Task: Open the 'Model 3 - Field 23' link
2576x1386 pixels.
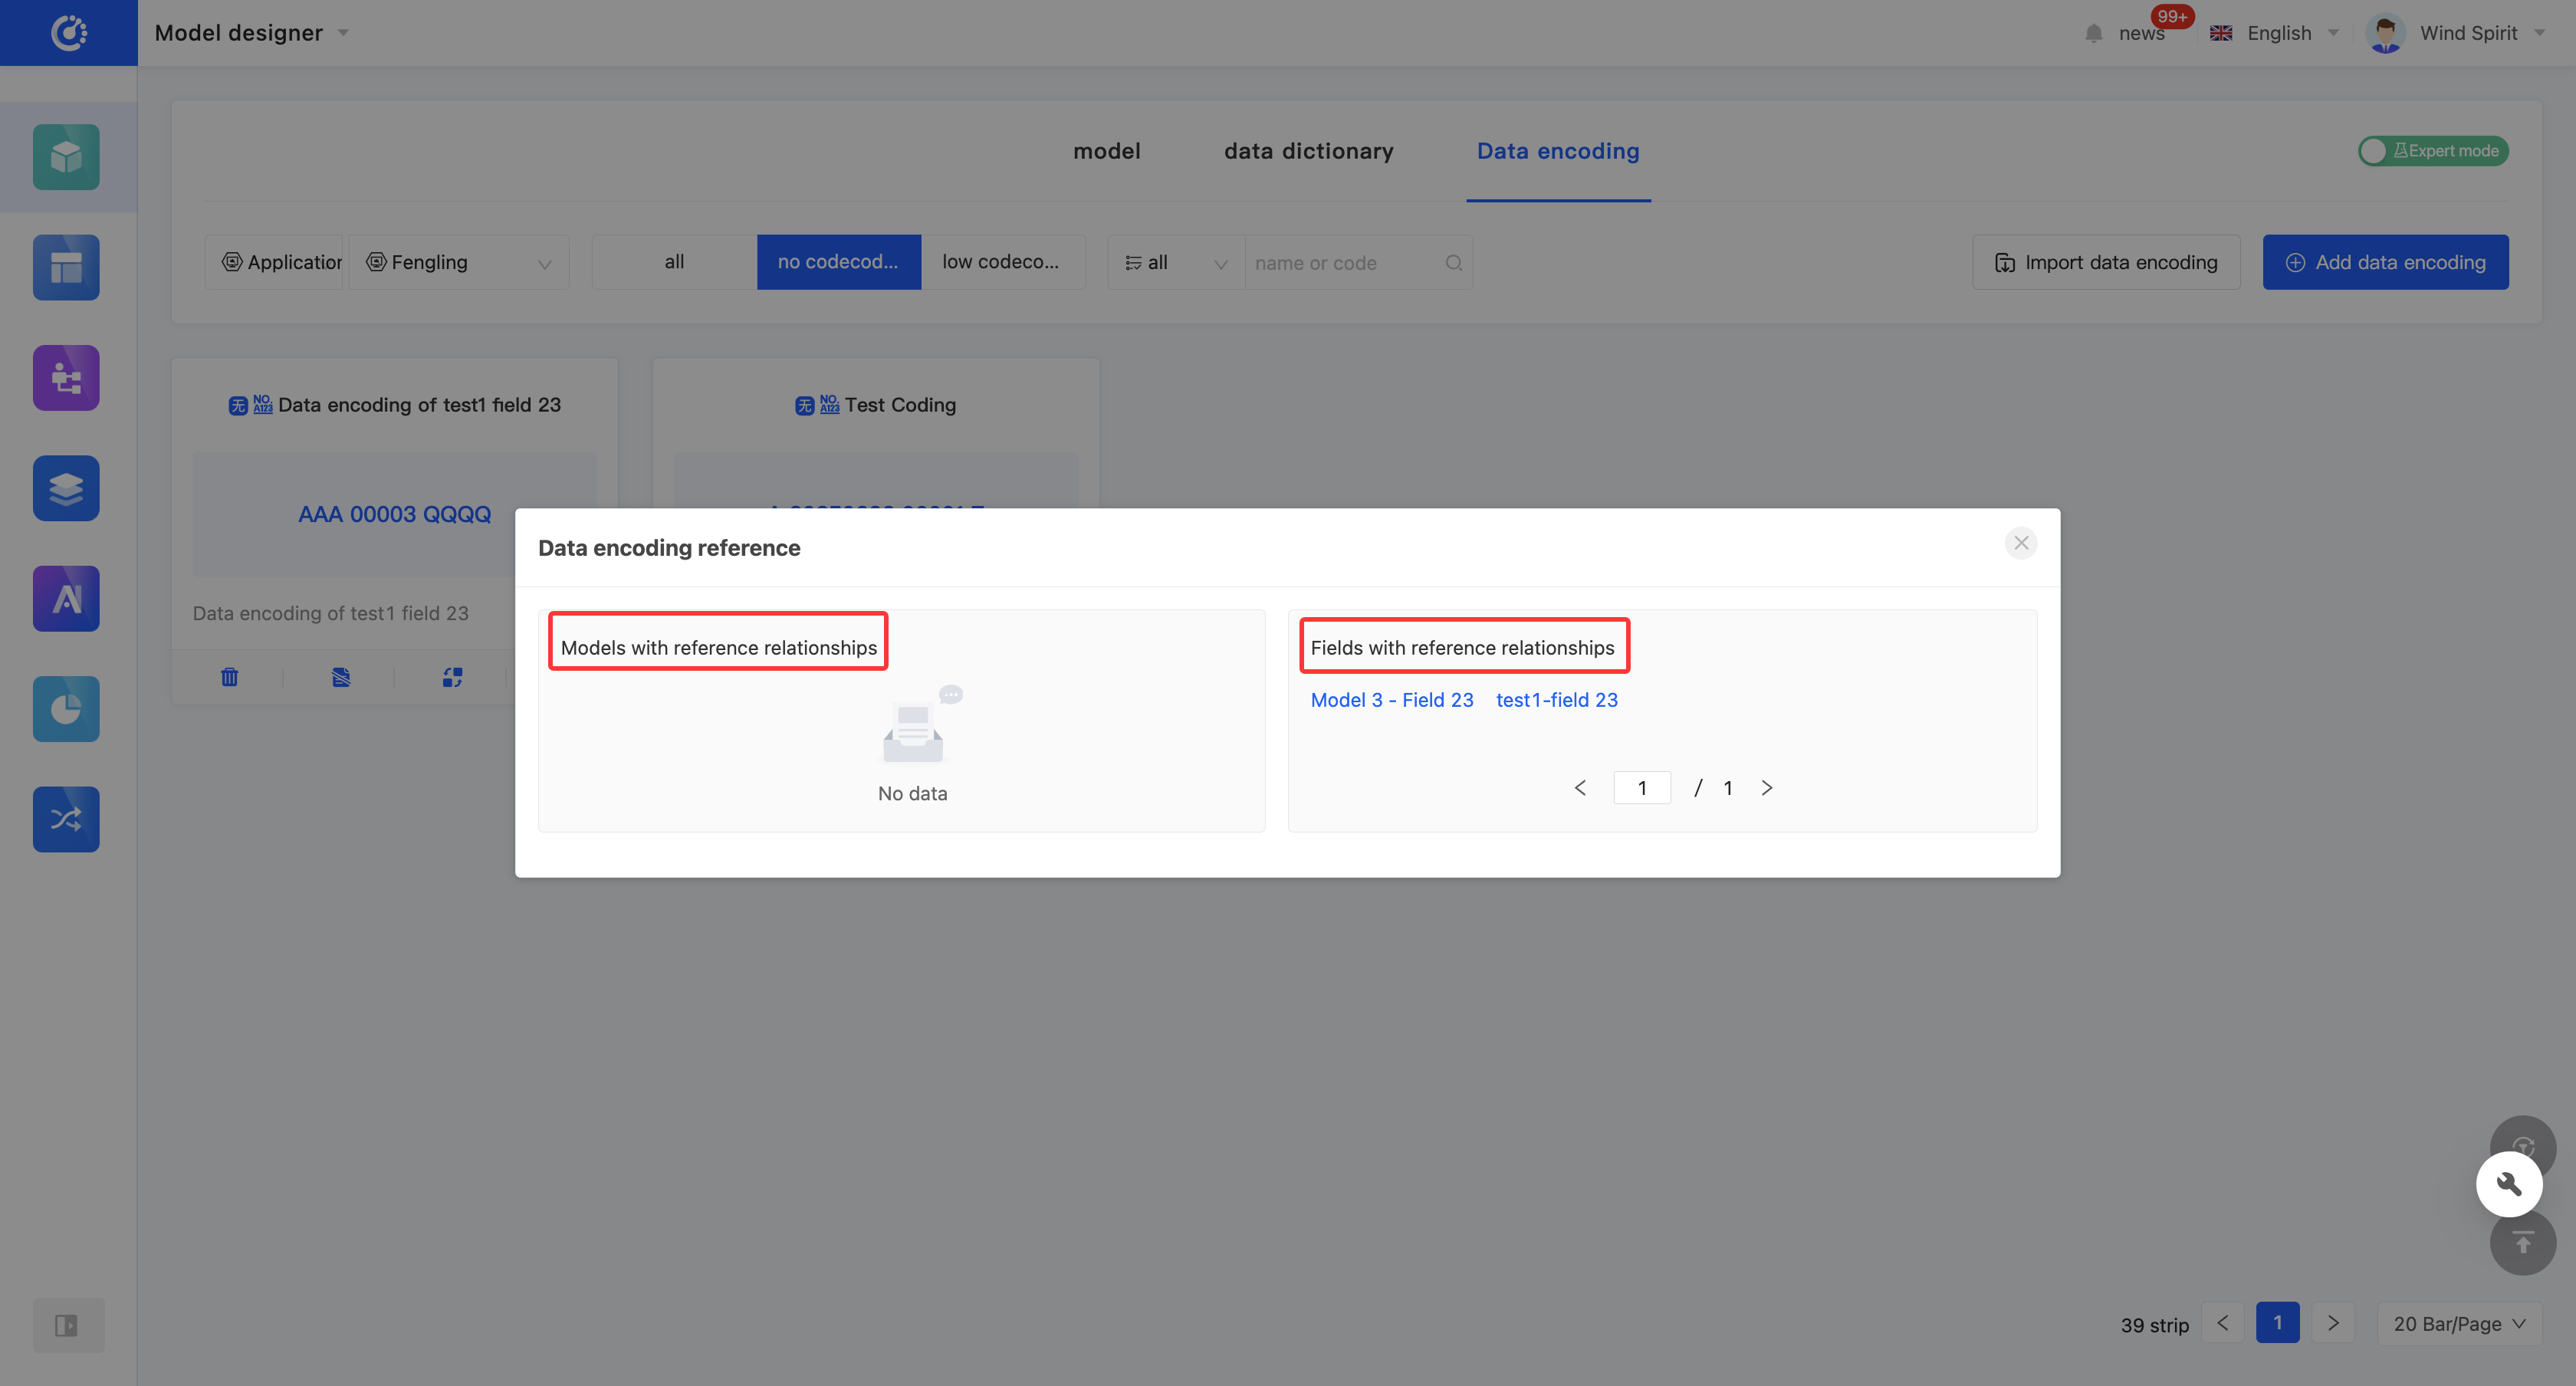Action: tap(1391, 700)
